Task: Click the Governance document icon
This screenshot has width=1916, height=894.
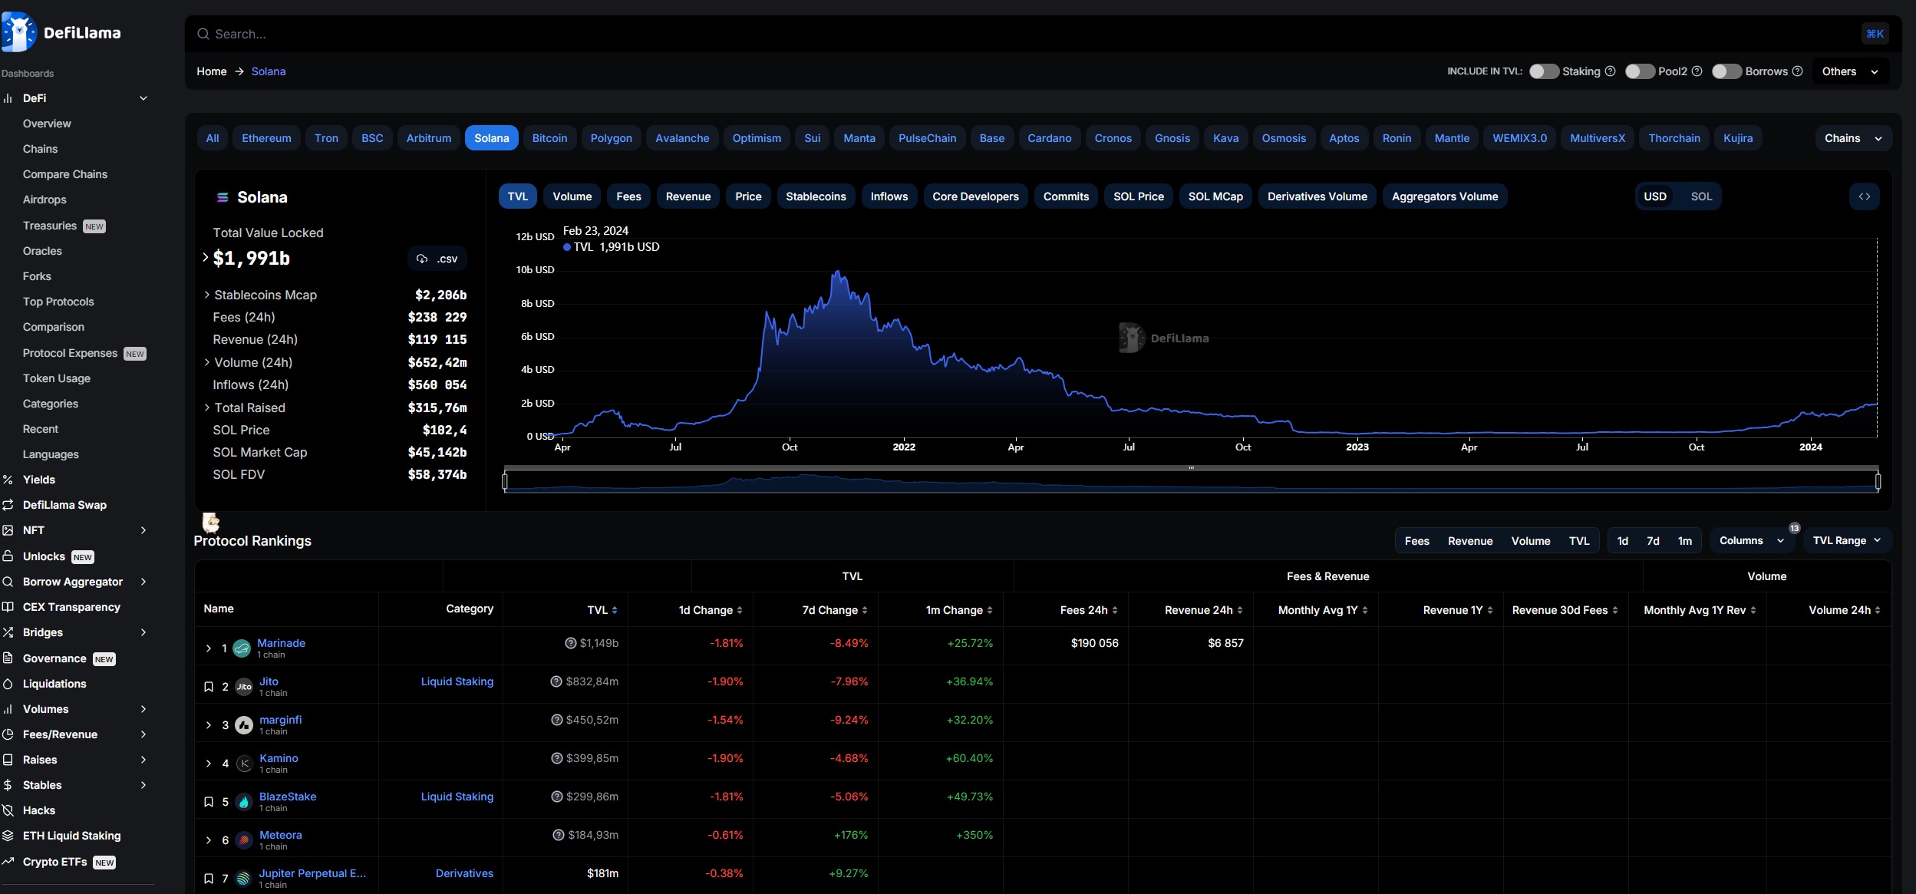Action: 8,658
